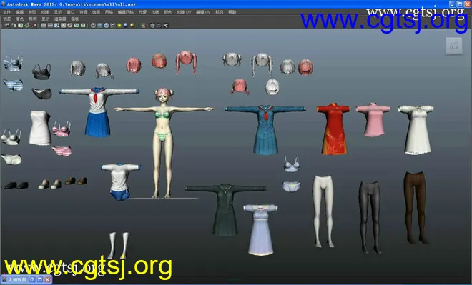472x285 pixels.
Task: Open the panel 照明 (Lighting) menu
Action: tap(32, 19)
